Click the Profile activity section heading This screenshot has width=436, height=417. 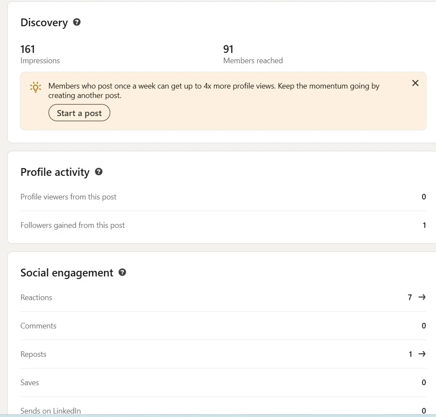55,172
